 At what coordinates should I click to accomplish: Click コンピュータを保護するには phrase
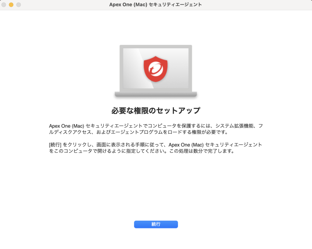(x=179, y=126)
